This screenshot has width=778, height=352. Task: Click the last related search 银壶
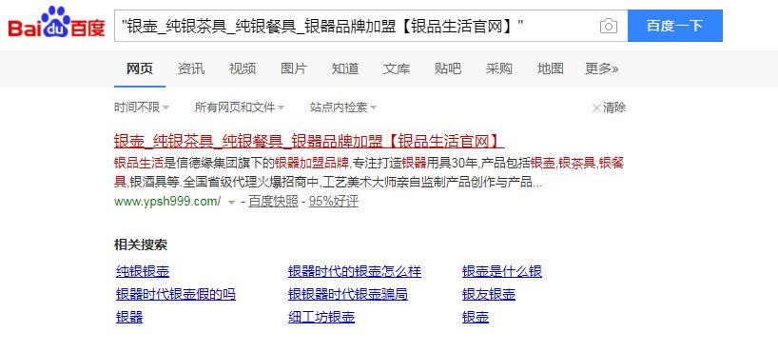click(x=476, y=317)
